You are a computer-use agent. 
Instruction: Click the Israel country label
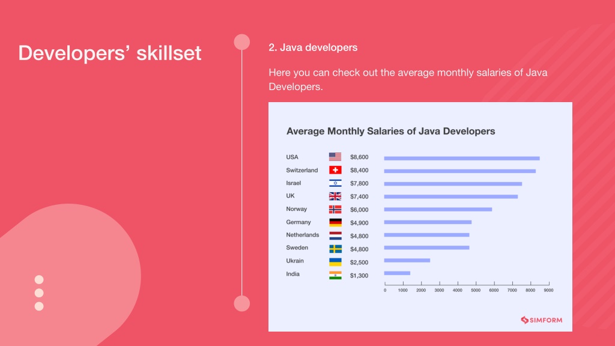pyautogui.click(x=293, y=183)
